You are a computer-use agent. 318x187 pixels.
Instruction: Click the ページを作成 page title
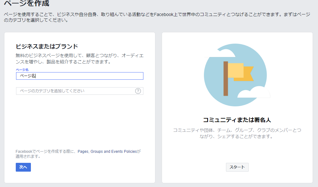pyautogui.click(x=26, y=3)
